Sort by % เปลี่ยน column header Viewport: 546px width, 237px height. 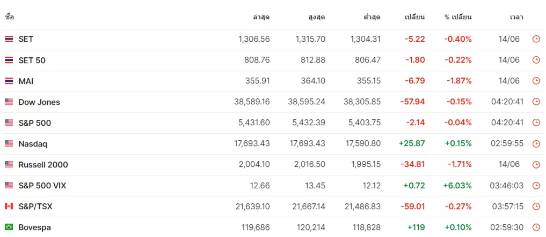point(458,17)
